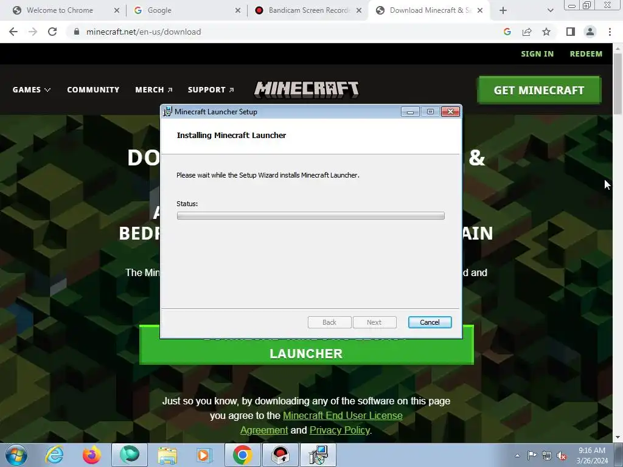
Task: Bookmark this page with star icon
Action: point(546,32)
